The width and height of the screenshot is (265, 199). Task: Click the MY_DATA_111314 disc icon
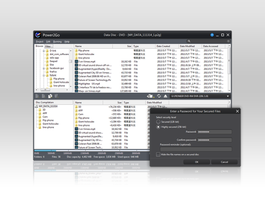[36, 106]
